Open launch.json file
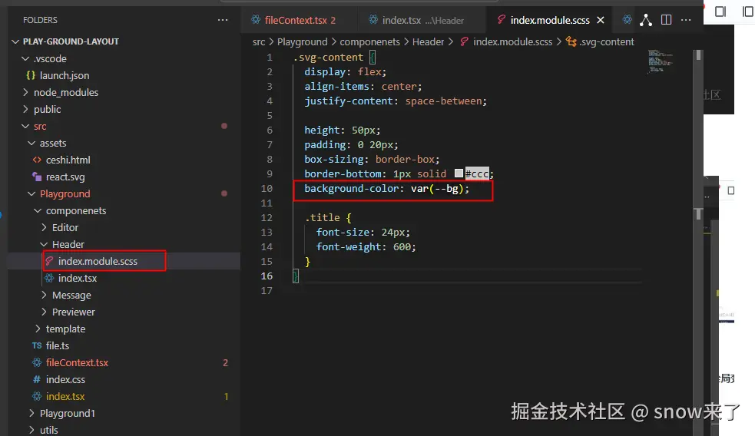Viewport: 755px width, 436px height. (64, 75)
